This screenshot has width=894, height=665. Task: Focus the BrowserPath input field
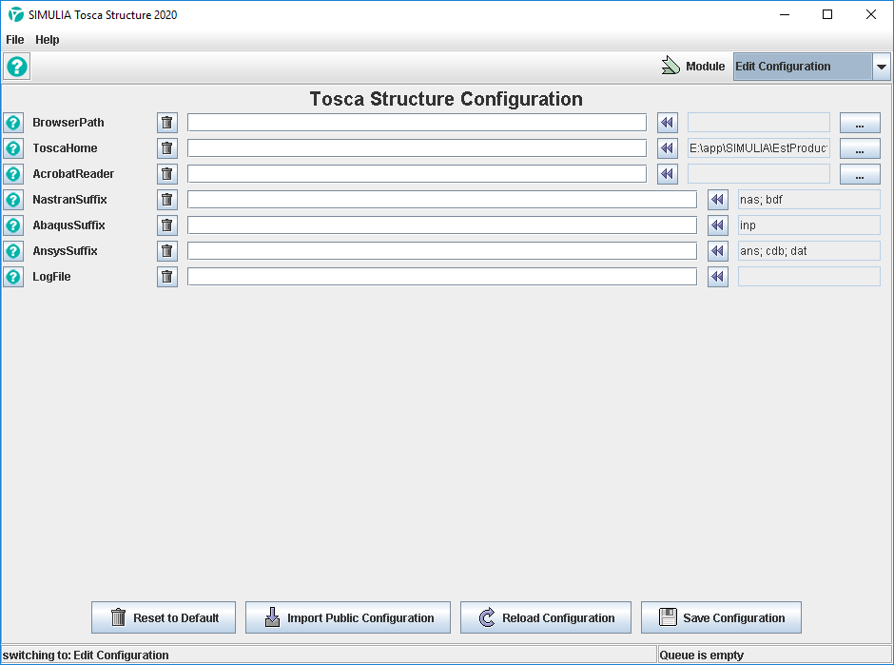pyautogui.click(x=417, y=123)
